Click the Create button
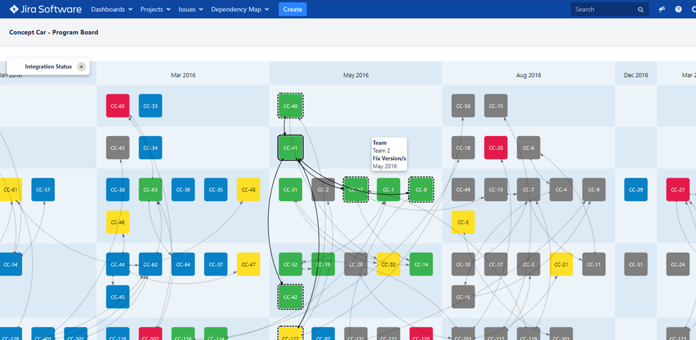Image resolution: width=696 pixels, height=340 pixels. pyautogui.click(x=292, y=9)
